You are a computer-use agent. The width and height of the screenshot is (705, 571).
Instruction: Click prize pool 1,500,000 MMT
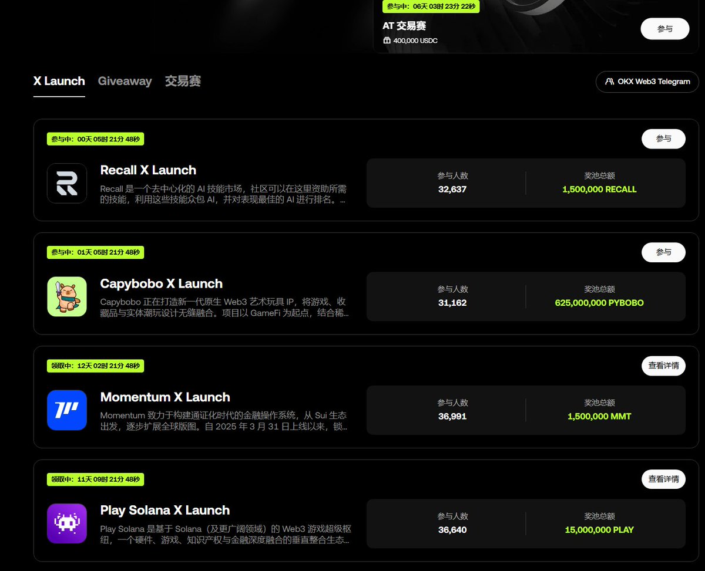(599, 416)
